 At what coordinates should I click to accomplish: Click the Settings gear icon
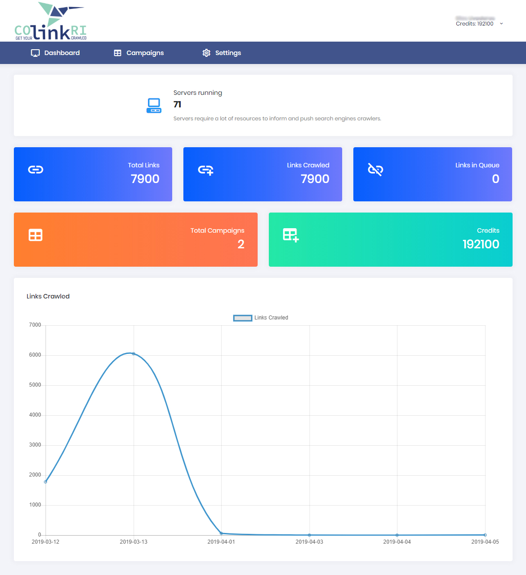206,53
